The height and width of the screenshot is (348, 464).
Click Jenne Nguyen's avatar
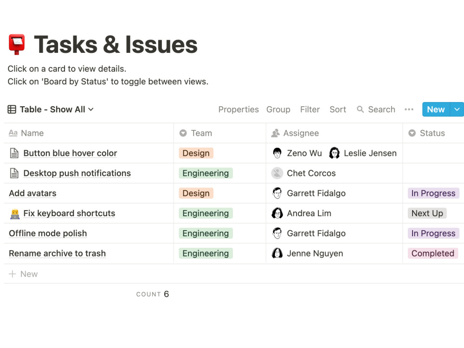point(277,254)
